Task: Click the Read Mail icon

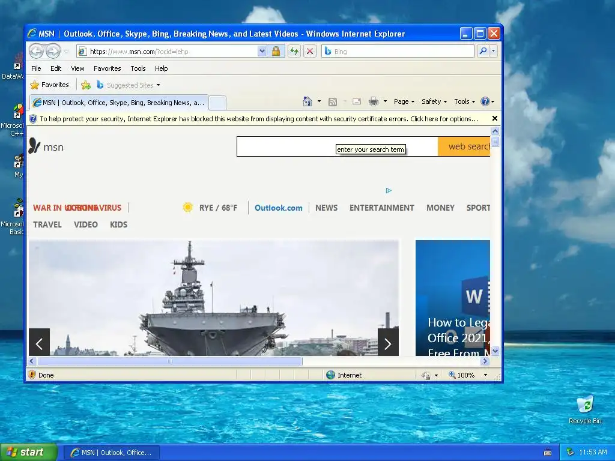Action: point(357,101)
